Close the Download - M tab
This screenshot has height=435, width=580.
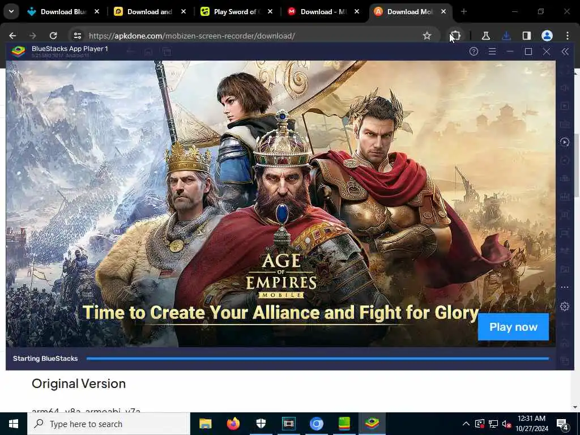point(357,12)
